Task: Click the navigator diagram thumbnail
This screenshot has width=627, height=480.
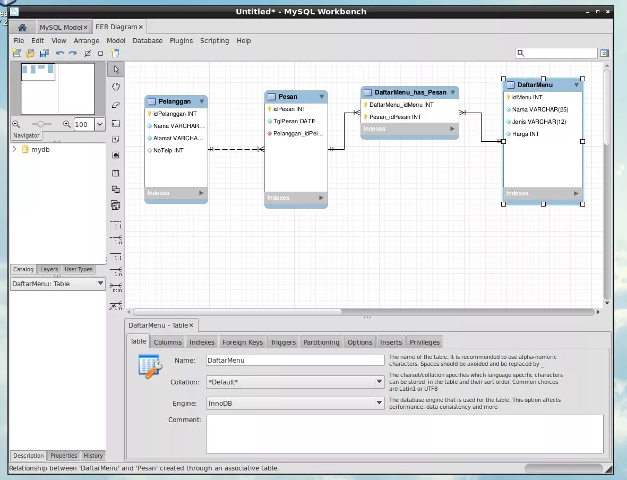Action: tap(57, 89)
